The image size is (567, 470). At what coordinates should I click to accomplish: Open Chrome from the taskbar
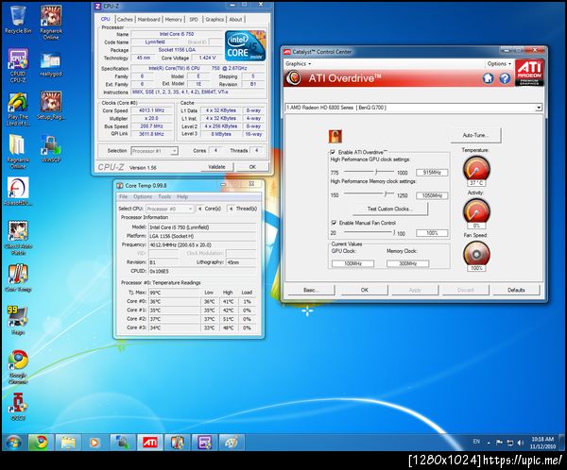(x=41, y=443)
